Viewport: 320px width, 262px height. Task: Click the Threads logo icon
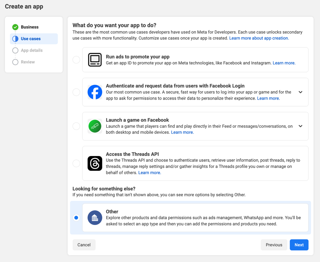pos(95,163)
